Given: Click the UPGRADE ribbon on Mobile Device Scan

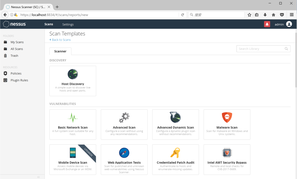Looking at the screenshot, I should point(89,152).
